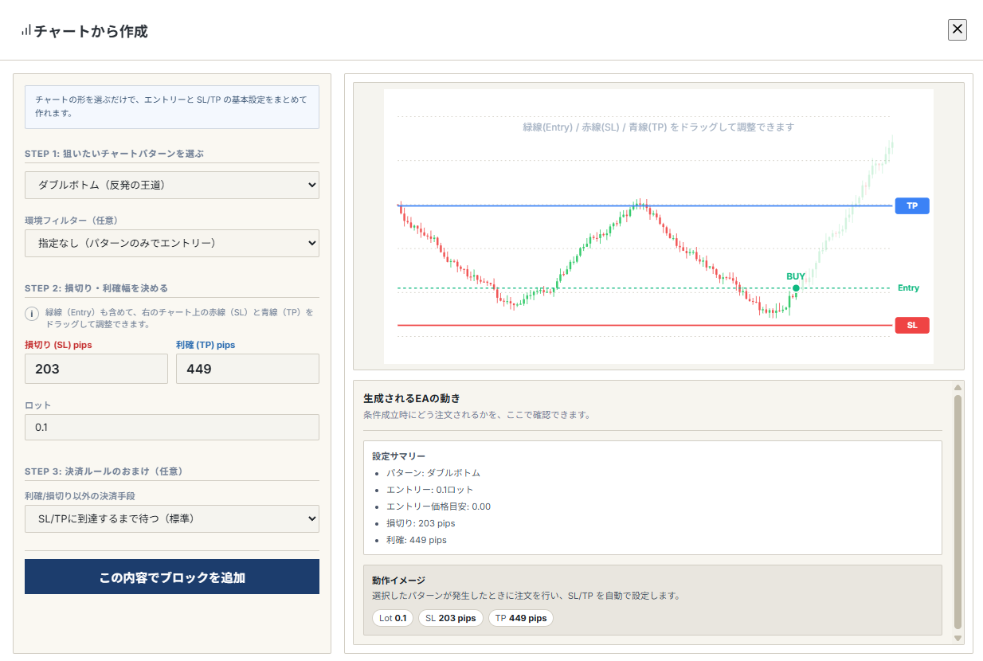Click the chart icon beside the dialog title

pyautogui.click(x=26, y=31)
